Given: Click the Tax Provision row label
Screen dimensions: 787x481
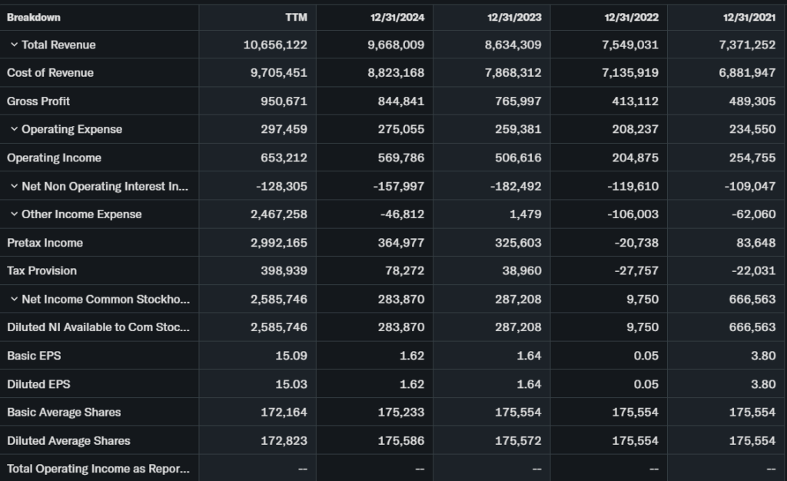Looking at the screenshot, I should pyautogui.click(x=42, y=270).
